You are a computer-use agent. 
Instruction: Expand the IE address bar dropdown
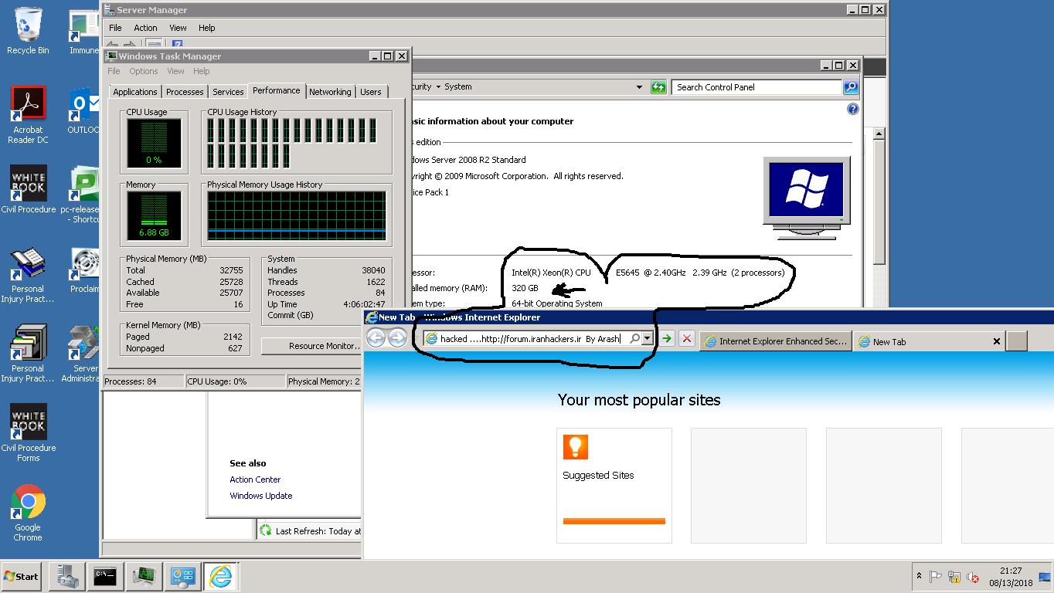[x=647, y=338]
